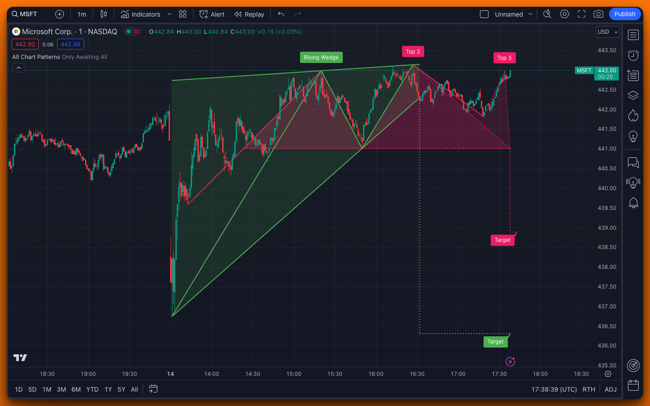650x406 pixels.
Task: Select the All time range
Action: (x=134, y=389)
